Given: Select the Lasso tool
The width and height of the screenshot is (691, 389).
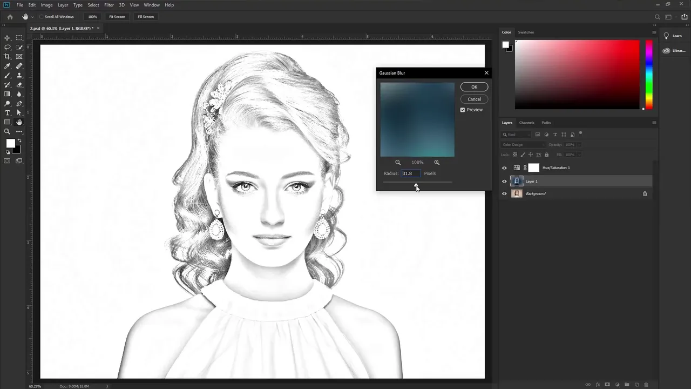Looking at the screenshot, I should pos(7,47).
